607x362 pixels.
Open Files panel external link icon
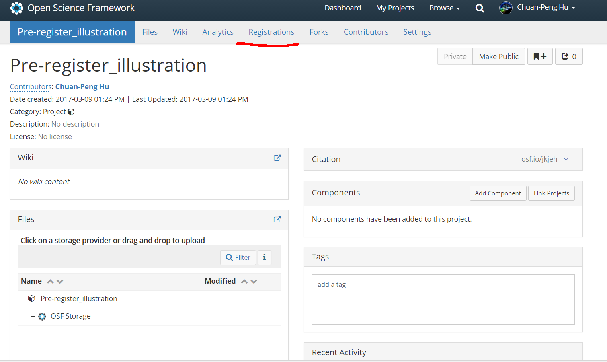tap(277, 220)
